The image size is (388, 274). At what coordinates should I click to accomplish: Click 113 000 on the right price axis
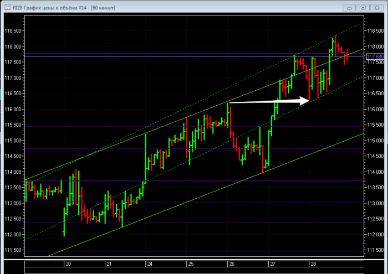pyautogui.click(x=375, y=203)
